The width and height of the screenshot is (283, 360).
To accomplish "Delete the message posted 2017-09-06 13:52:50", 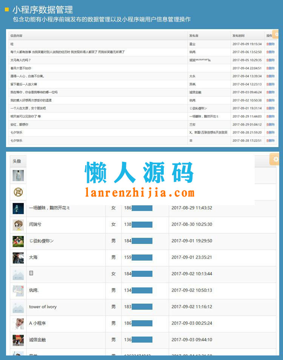I will coord(271,52).
